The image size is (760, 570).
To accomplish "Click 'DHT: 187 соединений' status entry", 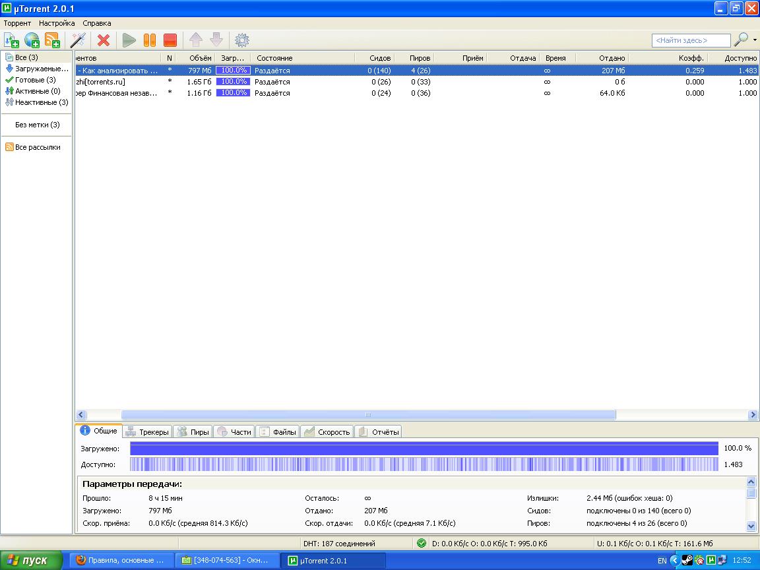I will pyautogui.click(x=339, y=544).
